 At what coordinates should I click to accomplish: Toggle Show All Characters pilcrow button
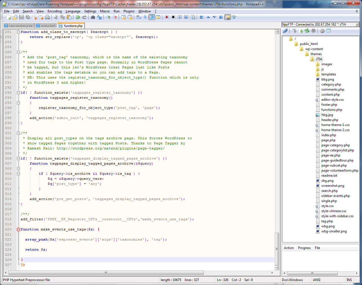[145, 17]
